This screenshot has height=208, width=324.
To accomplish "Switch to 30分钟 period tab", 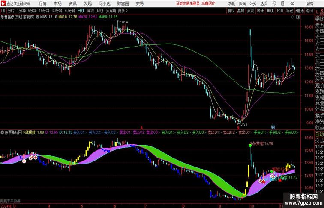I will 57,11.
